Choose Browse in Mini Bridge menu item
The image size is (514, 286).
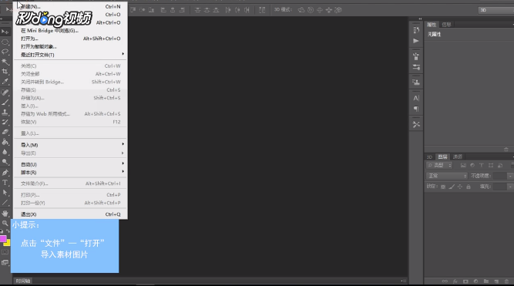pyautogui.click(x=70, y=31)
